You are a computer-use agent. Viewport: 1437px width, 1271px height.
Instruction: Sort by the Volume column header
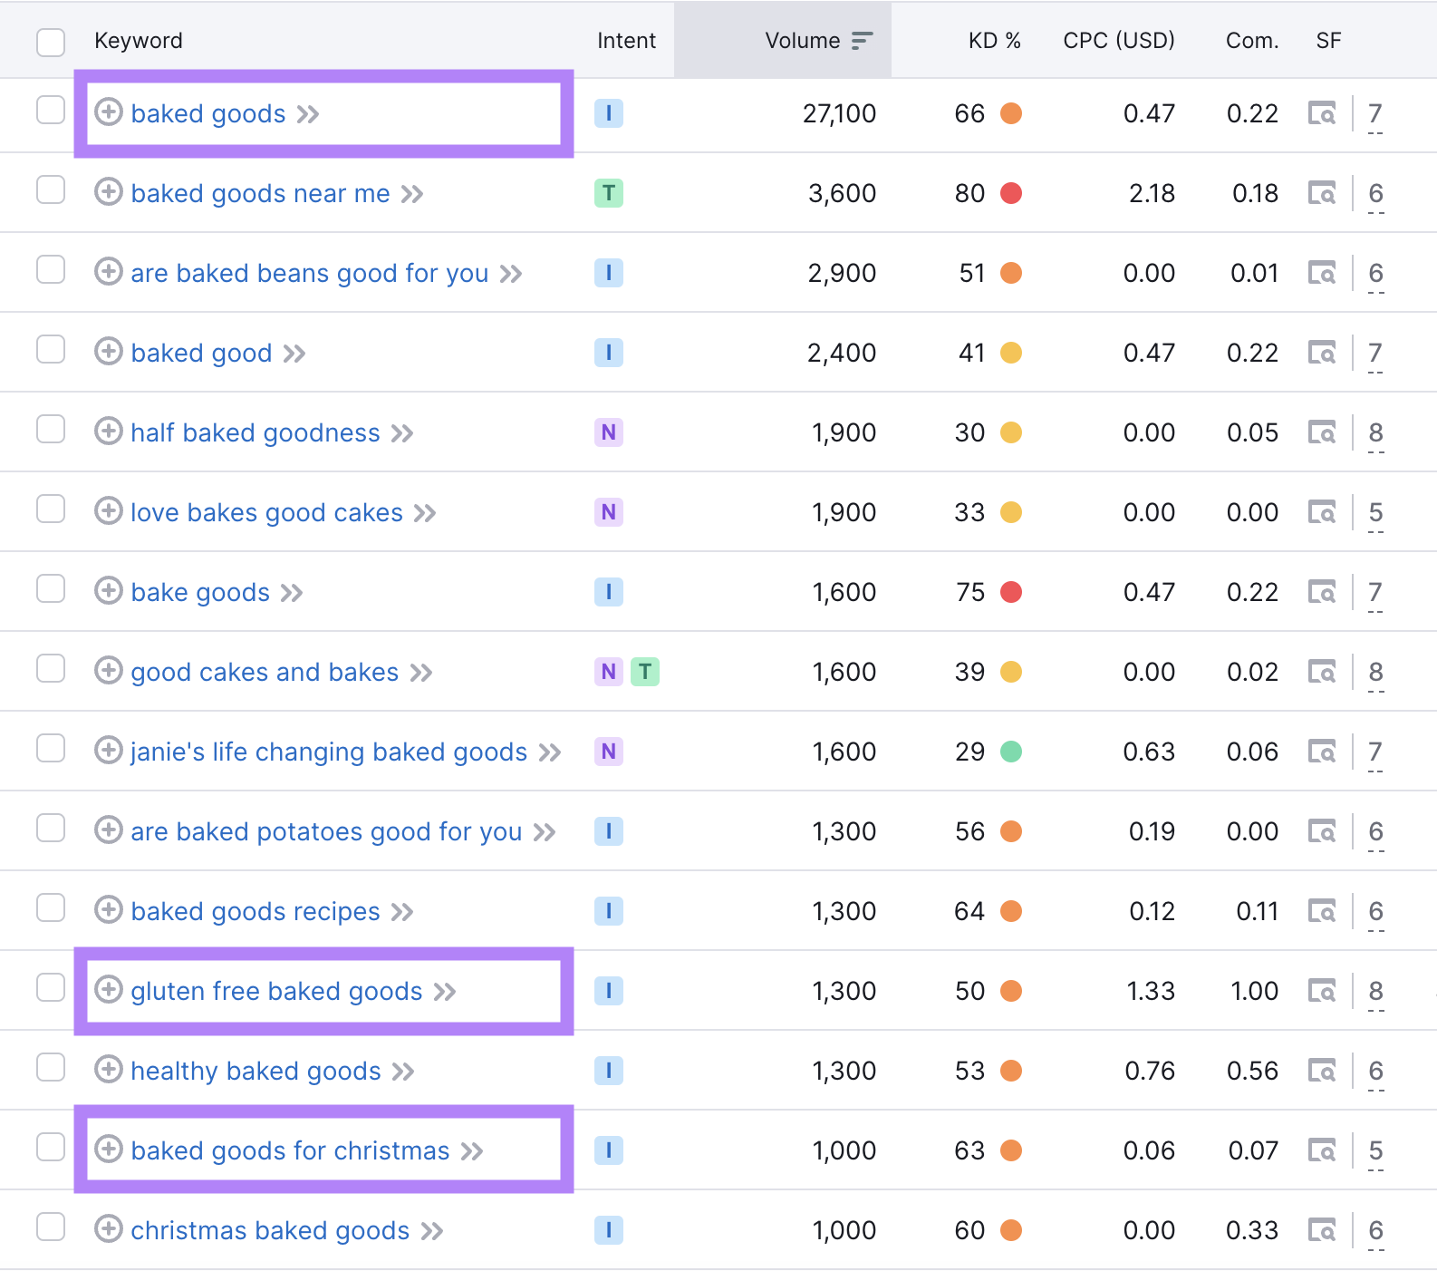coord(803,41)
